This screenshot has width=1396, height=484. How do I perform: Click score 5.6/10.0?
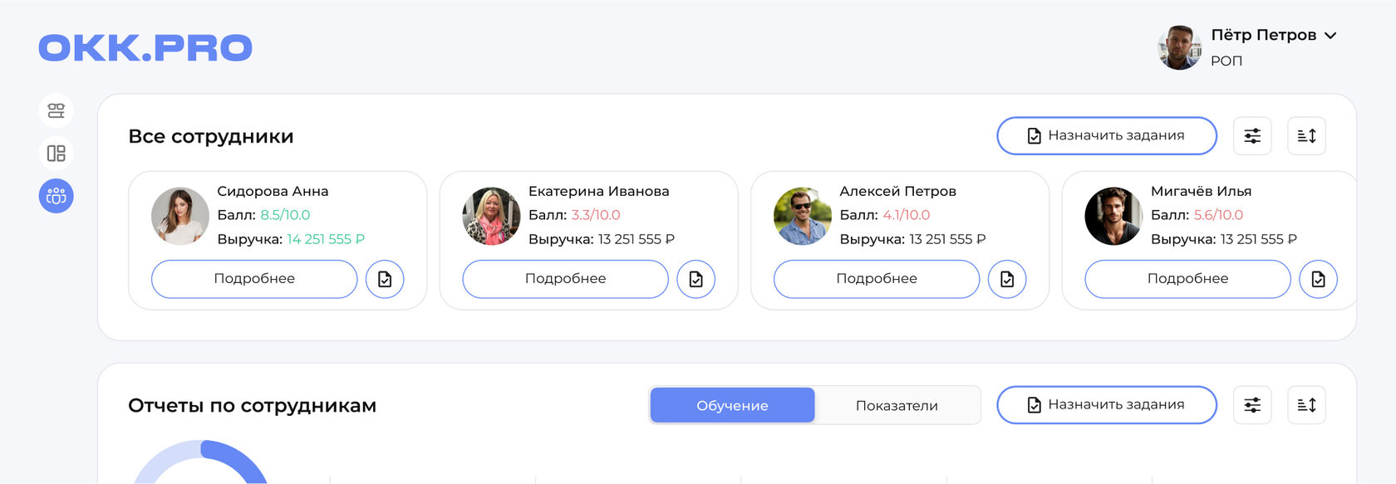[1218, 215]
